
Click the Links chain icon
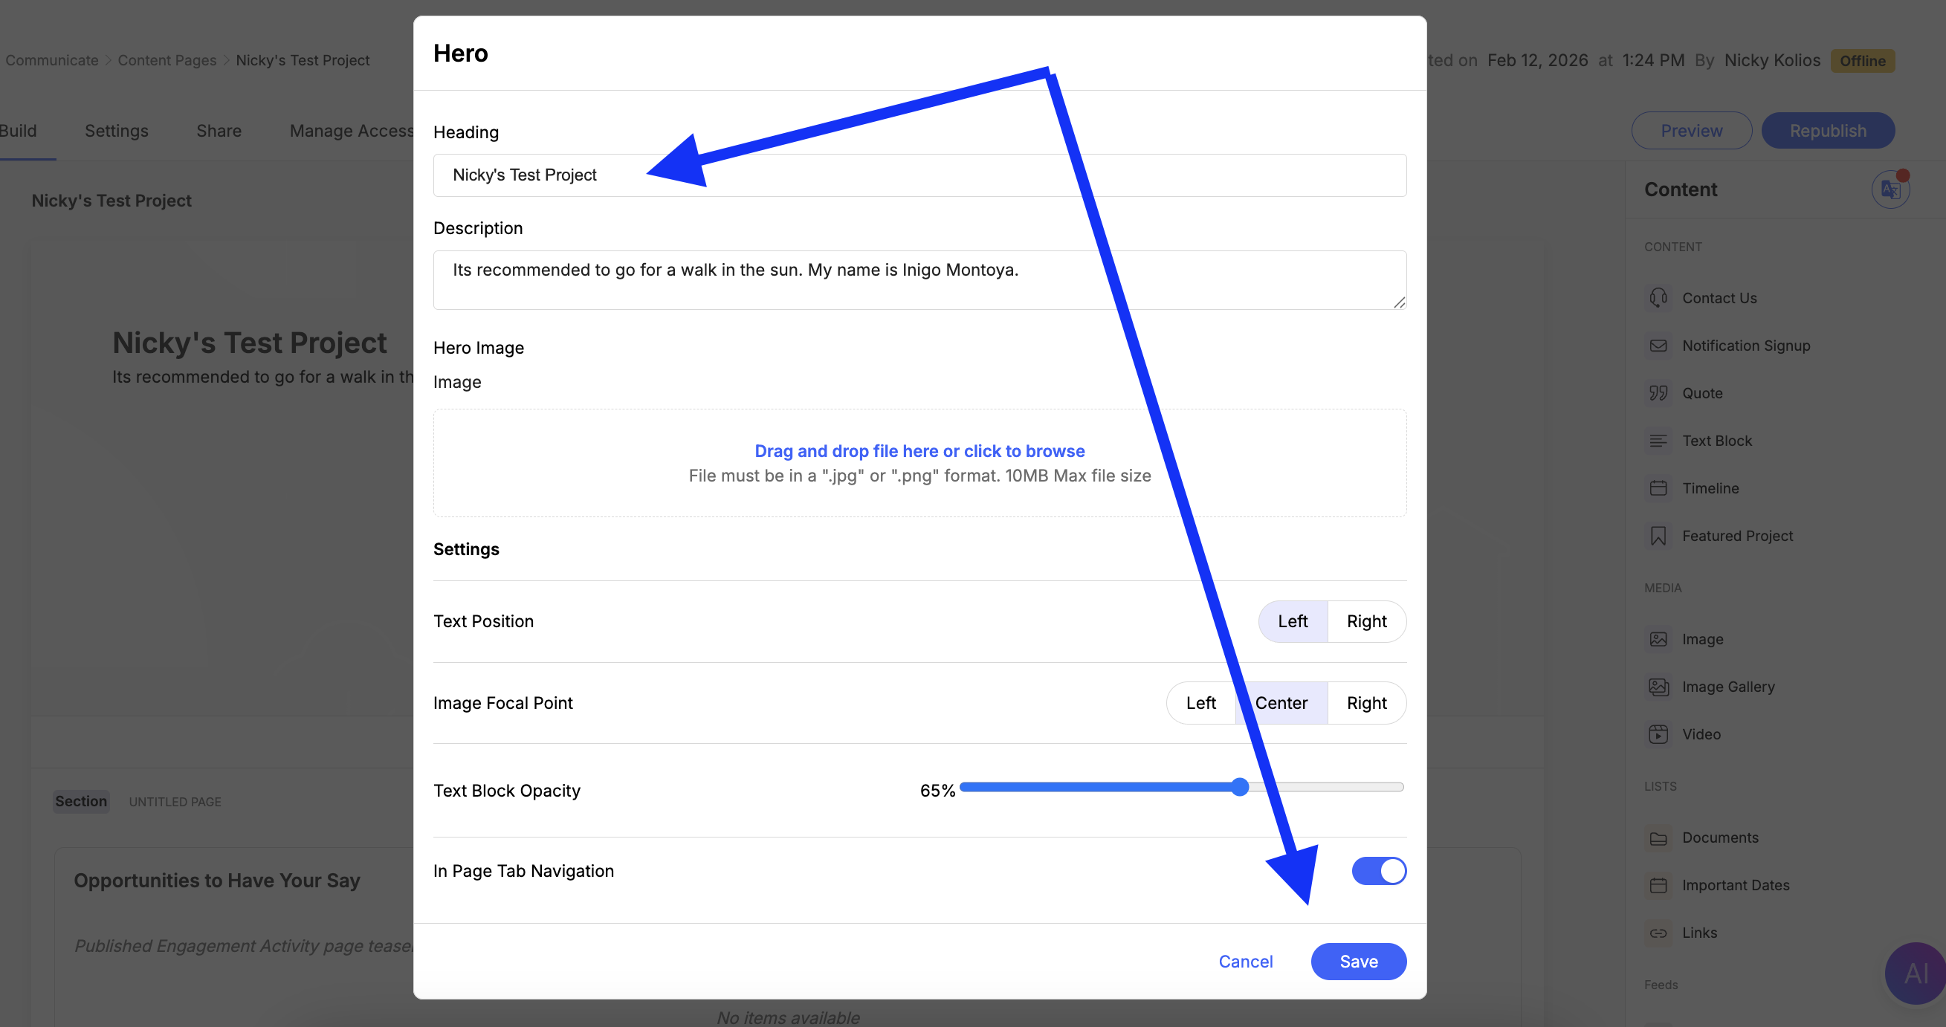pyautogui.click(x=1658, y=933)
